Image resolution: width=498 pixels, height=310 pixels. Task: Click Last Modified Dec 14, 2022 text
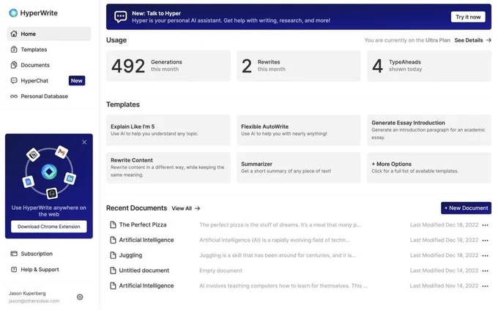pyautogui.click(x=444, y=271)
